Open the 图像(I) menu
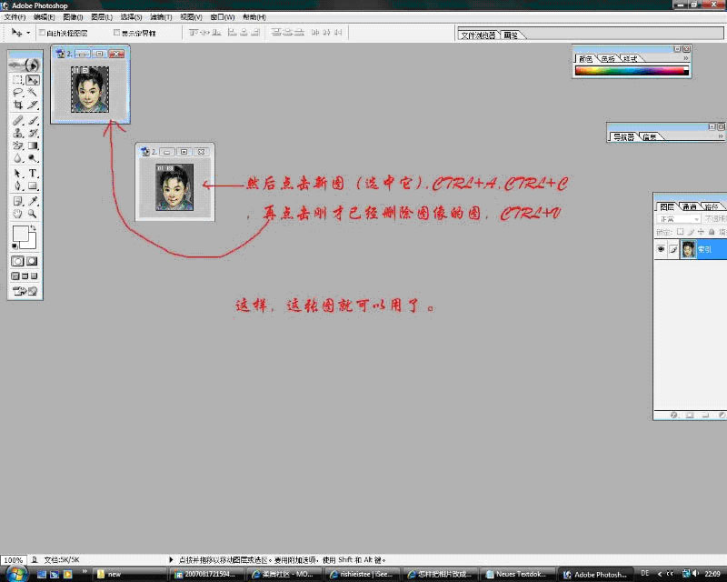727x582 pixels. [74, 17]
